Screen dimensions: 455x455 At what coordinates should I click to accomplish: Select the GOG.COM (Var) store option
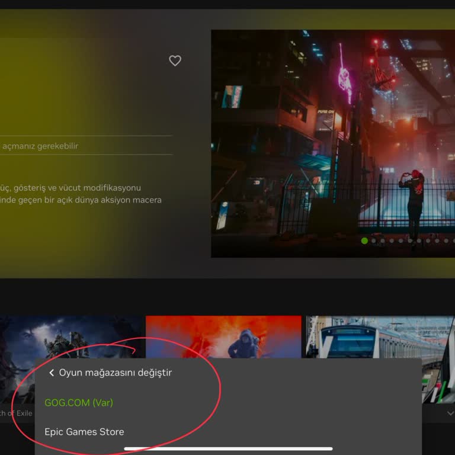point(79,402)
